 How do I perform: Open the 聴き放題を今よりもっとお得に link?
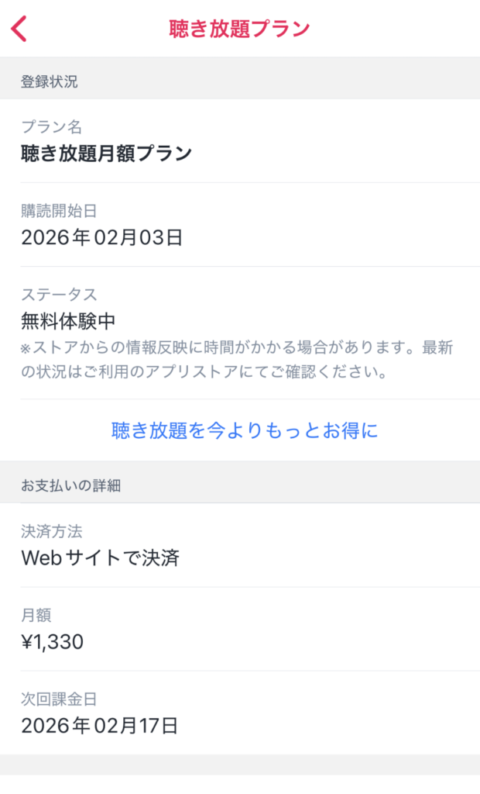[x=245, y=430]
